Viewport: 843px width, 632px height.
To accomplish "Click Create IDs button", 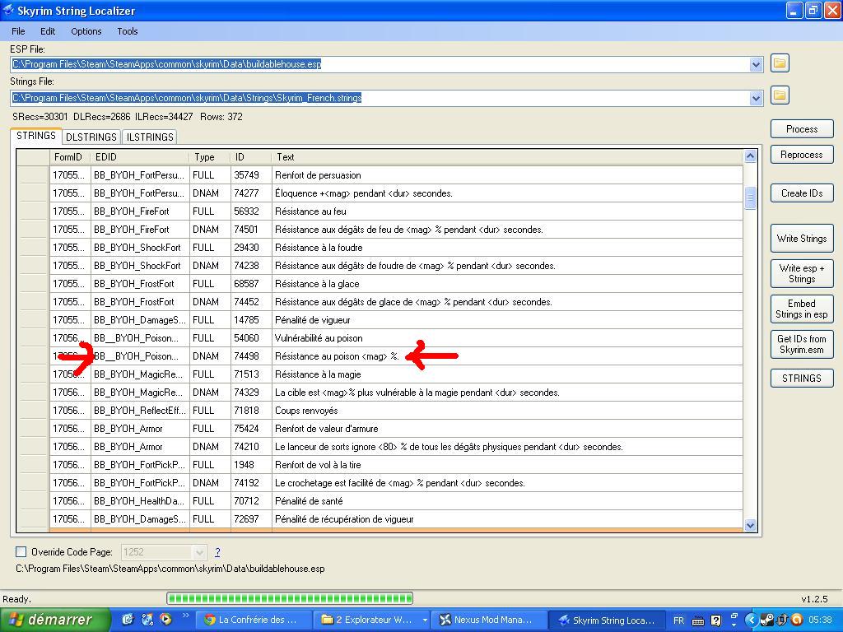I will click(802, 193).
